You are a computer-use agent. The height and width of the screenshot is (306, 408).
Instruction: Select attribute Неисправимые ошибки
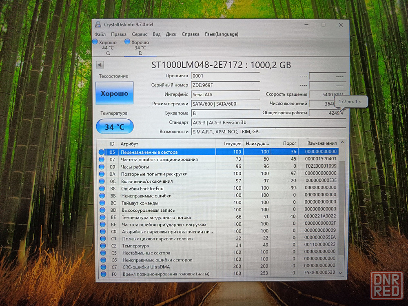[x=146, y=196]
